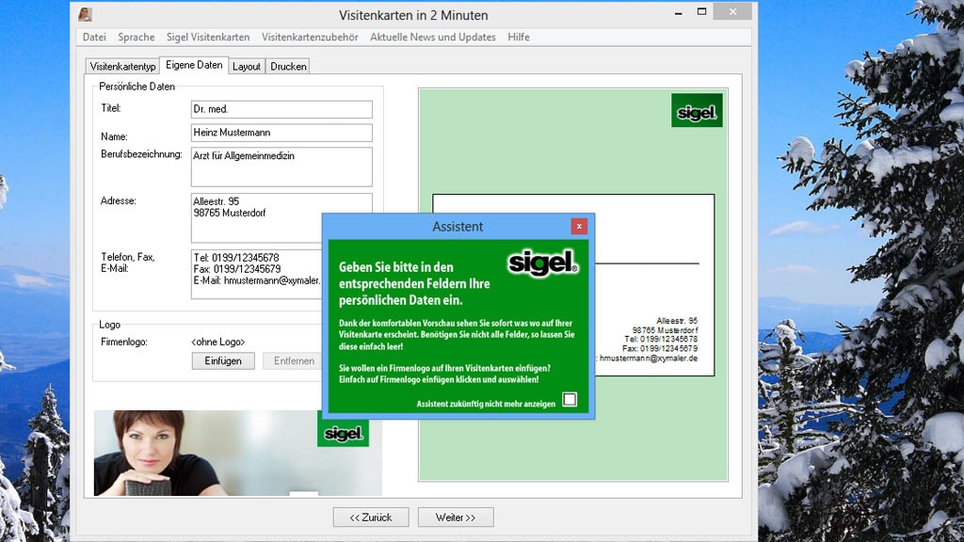Open the Hilfe menu
This screenshot has width=964, height=542.
[x=519, y=38]
